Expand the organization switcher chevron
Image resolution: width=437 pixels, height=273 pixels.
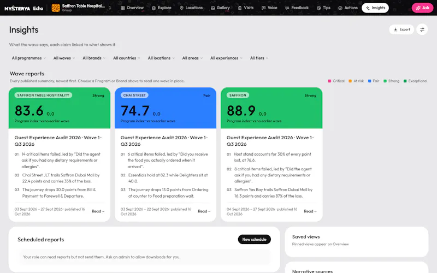[x=110, y=8]
